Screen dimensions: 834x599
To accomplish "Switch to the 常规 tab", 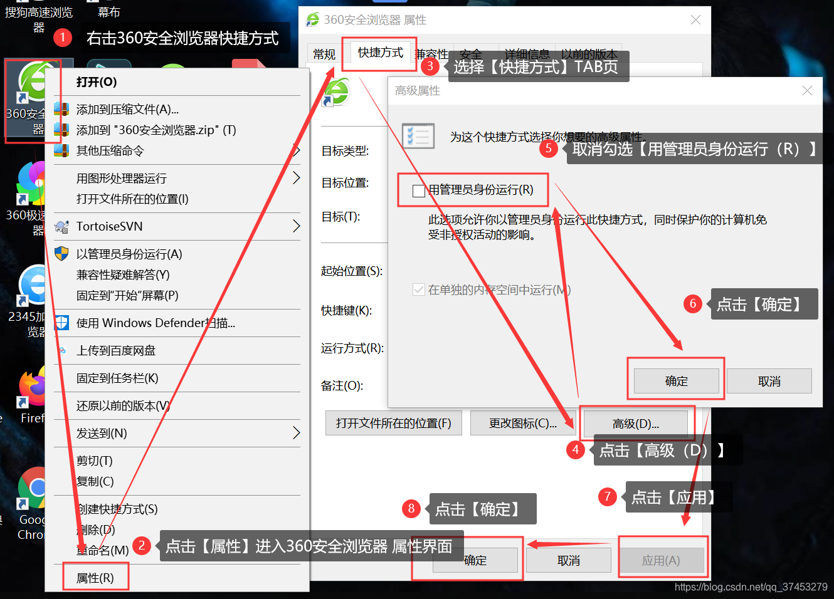I will pyautogui.click(x=324, y=55).
